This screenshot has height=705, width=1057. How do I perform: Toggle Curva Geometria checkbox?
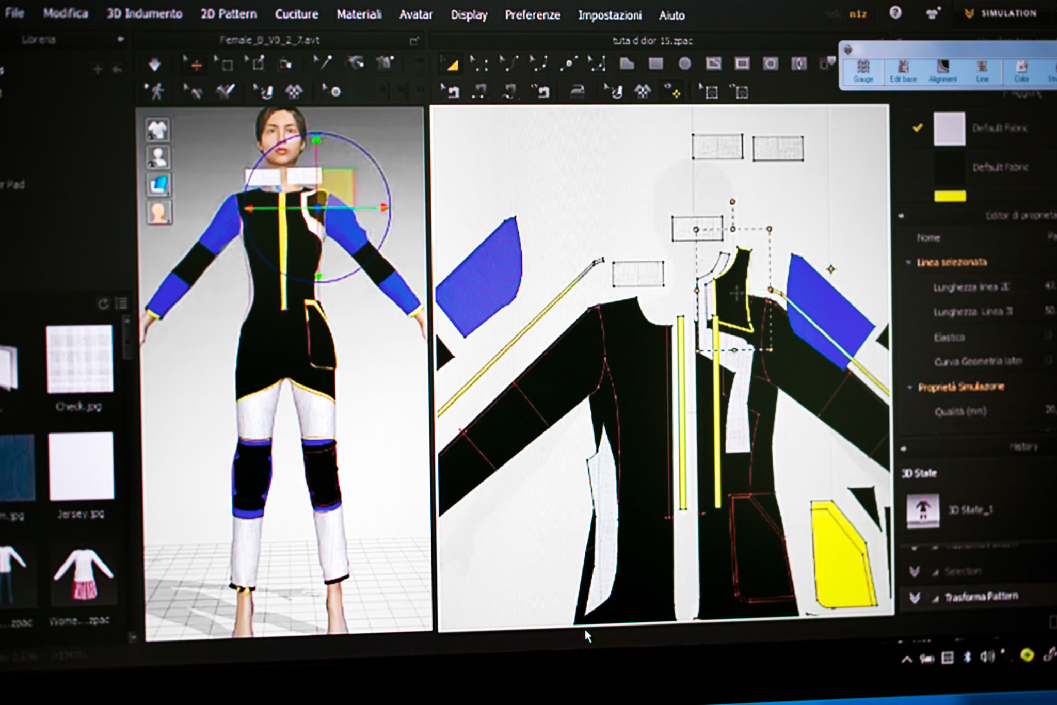point(1048,360)
